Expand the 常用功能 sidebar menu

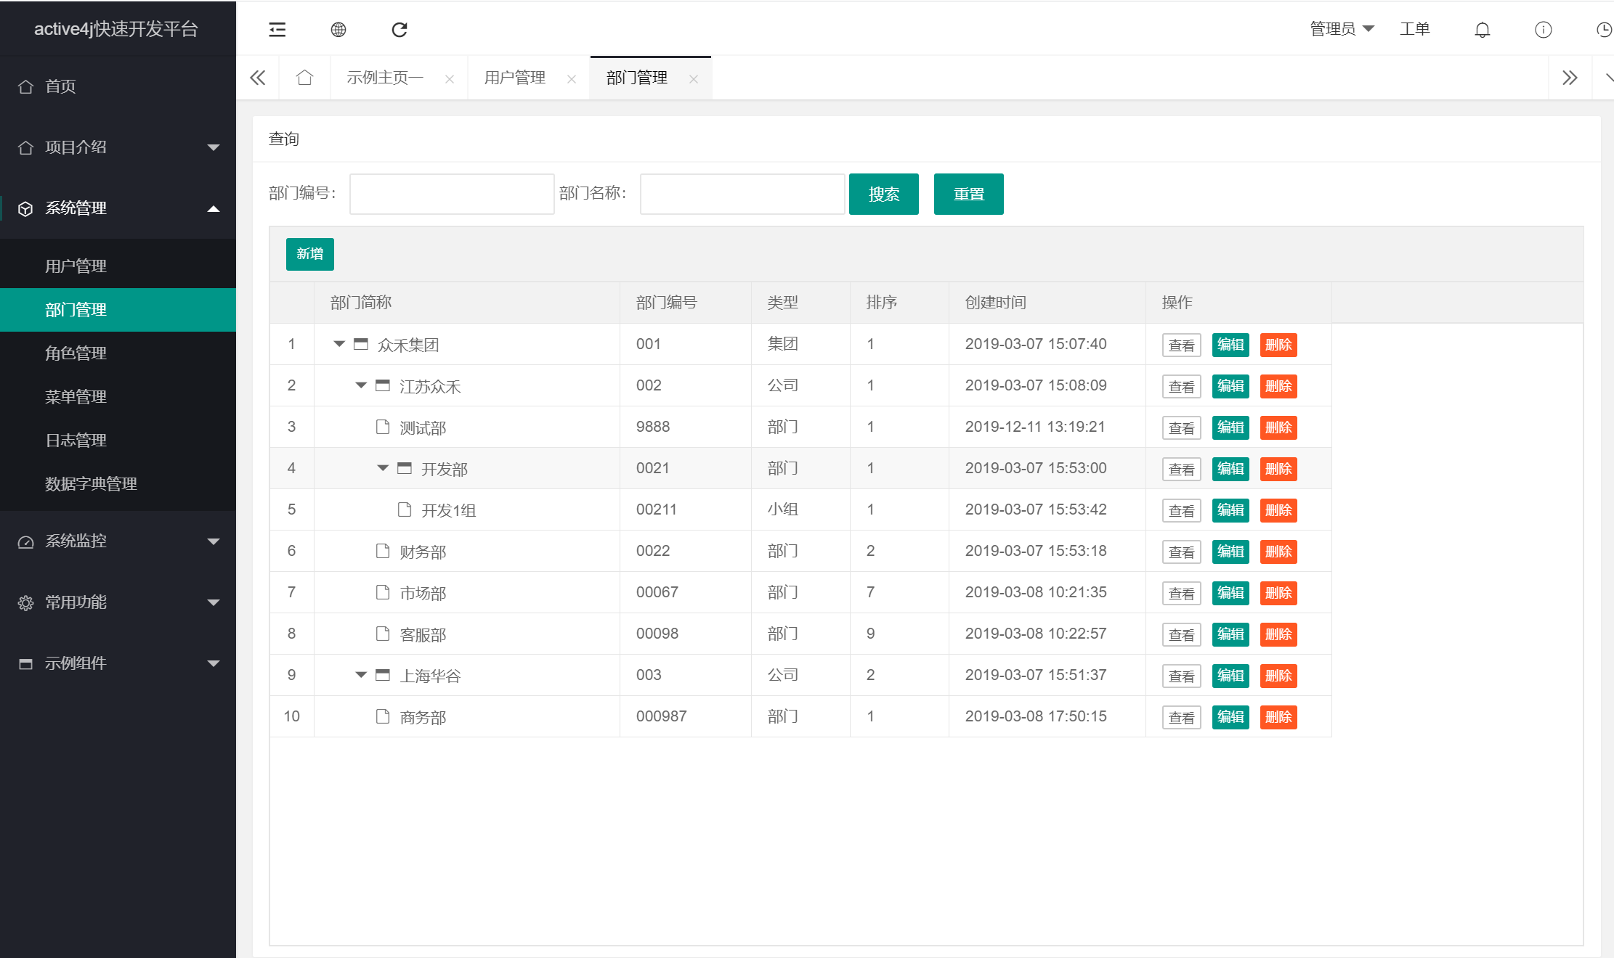(214, 602)
